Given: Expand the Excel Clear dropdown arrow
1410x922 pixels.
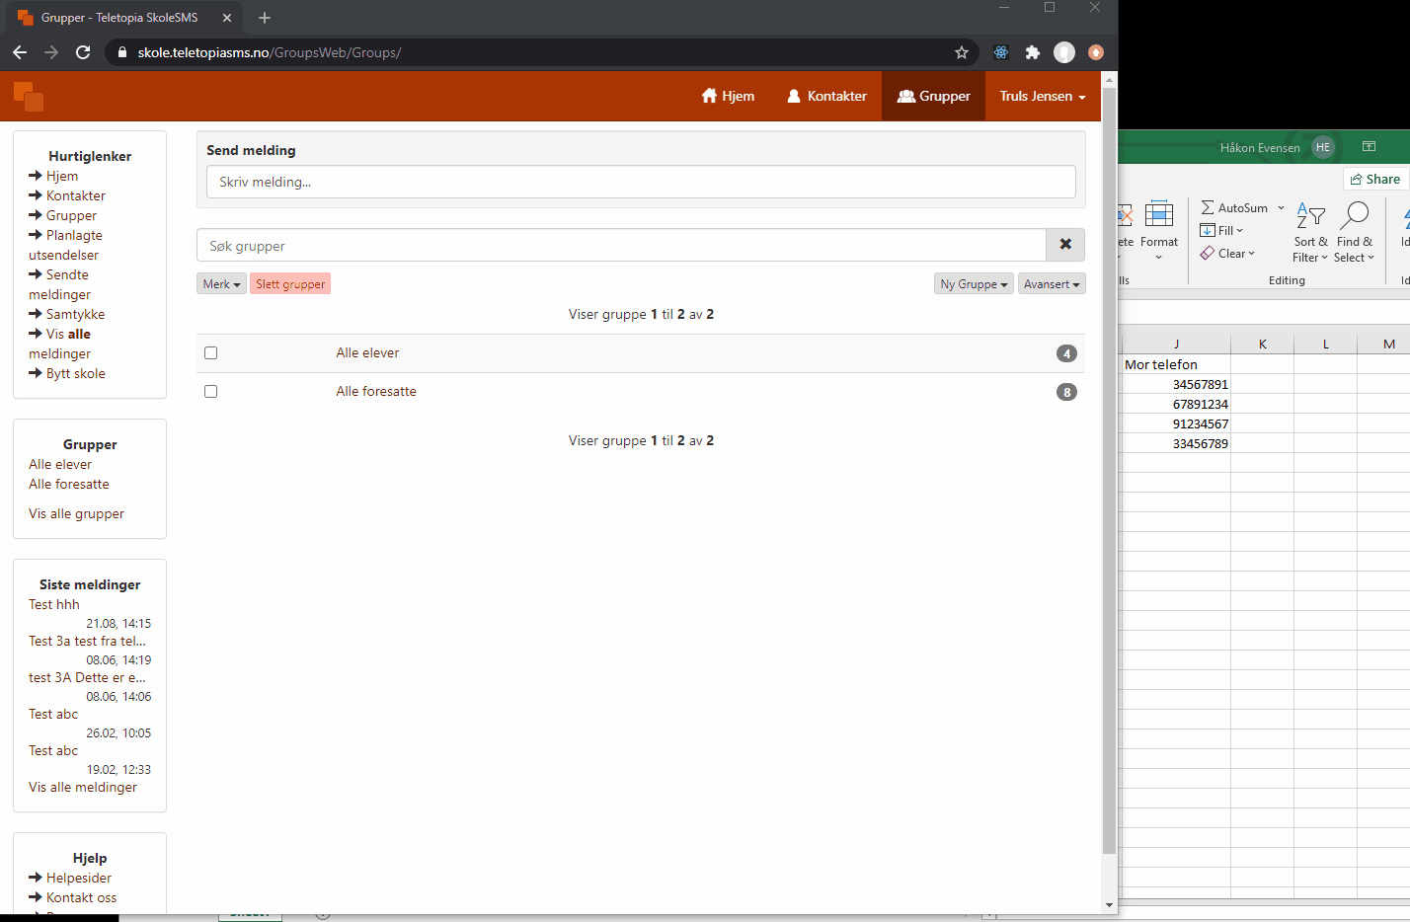Looking at the screenshot, I should 1251,254.
